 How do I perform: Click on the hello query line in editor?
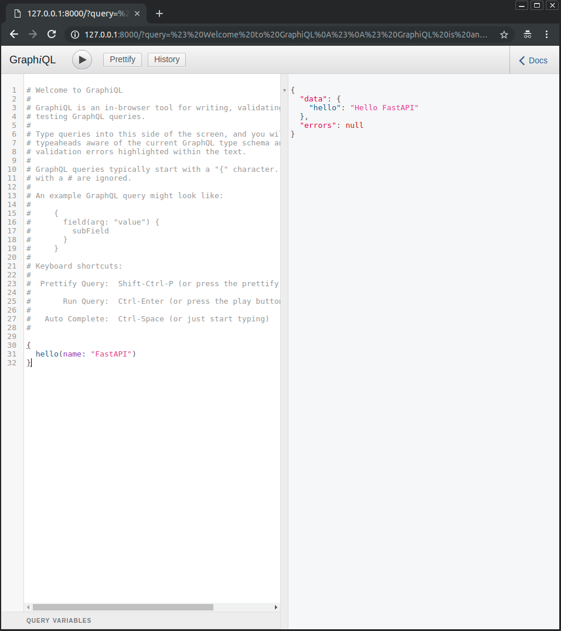pos(86,354)
